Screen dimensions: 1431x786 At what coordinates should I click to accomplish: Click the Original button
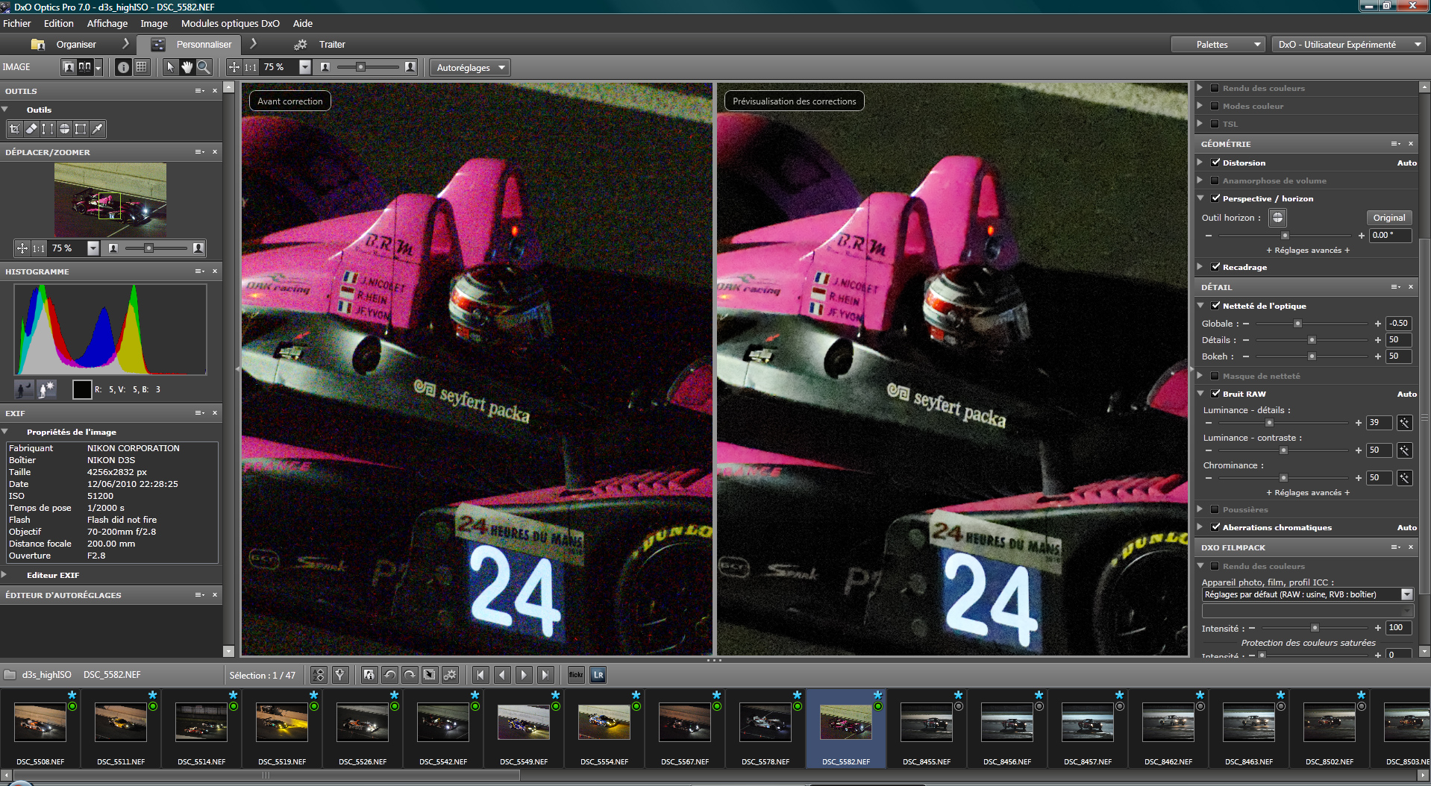pos(1388,218)
